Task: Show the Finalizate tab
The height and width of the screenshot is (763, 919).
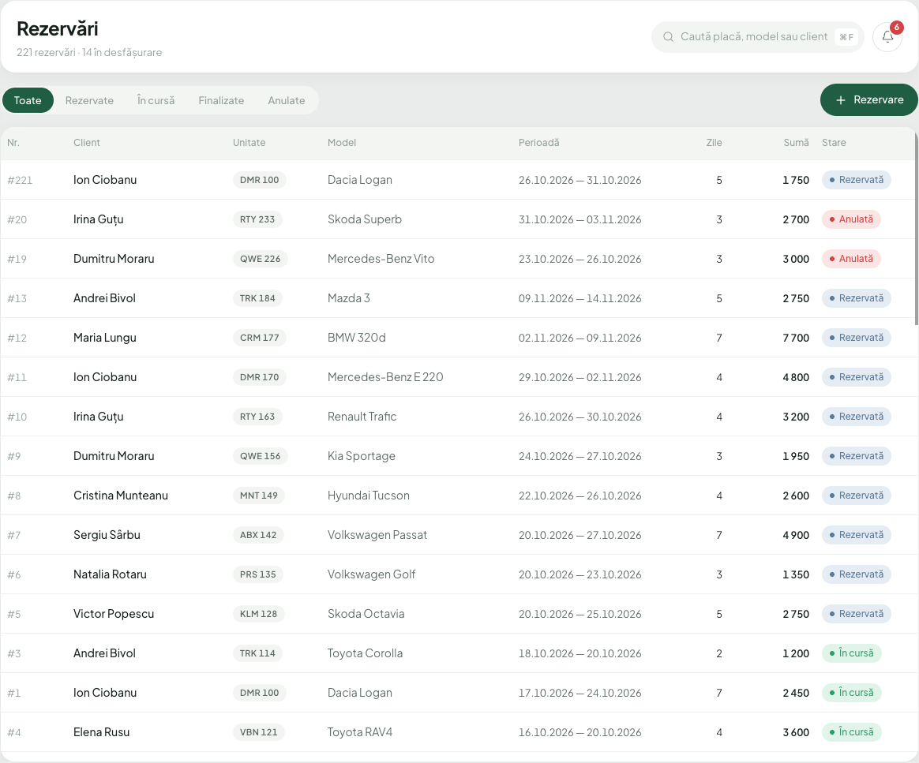Action: (221, 100)
